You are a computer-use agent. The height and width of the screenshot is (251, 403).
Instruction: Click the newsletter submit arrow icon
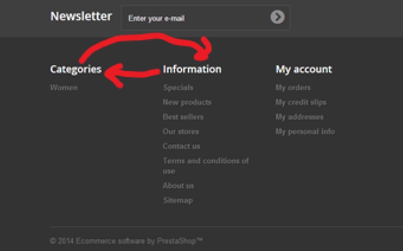pos(277,17)
